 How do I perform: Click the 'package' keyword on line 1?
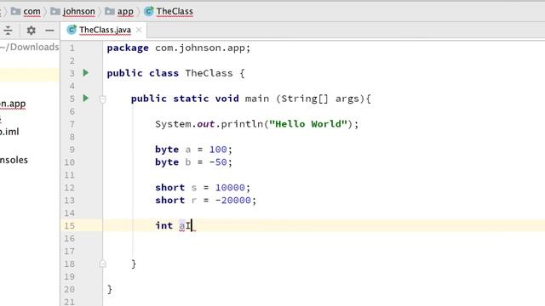point(128,48)
